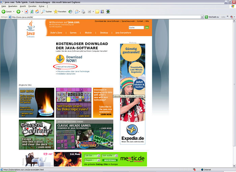236x172 pixels.
Task: Open Wissenswertes über Java-Technologie link
Action: click(73, 71)
